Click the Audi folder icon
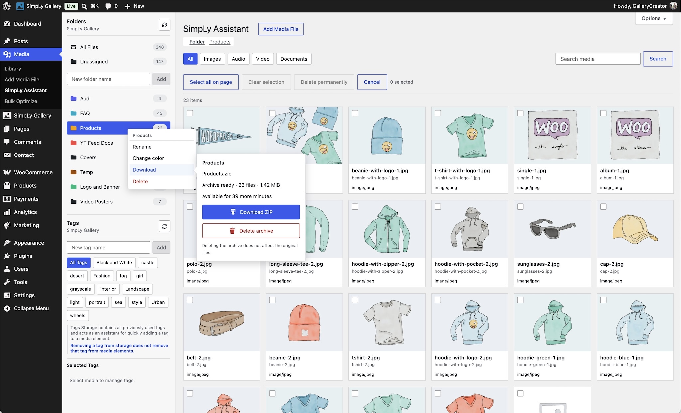Viewport: 681px width, 413px height. tap(74, 99)
